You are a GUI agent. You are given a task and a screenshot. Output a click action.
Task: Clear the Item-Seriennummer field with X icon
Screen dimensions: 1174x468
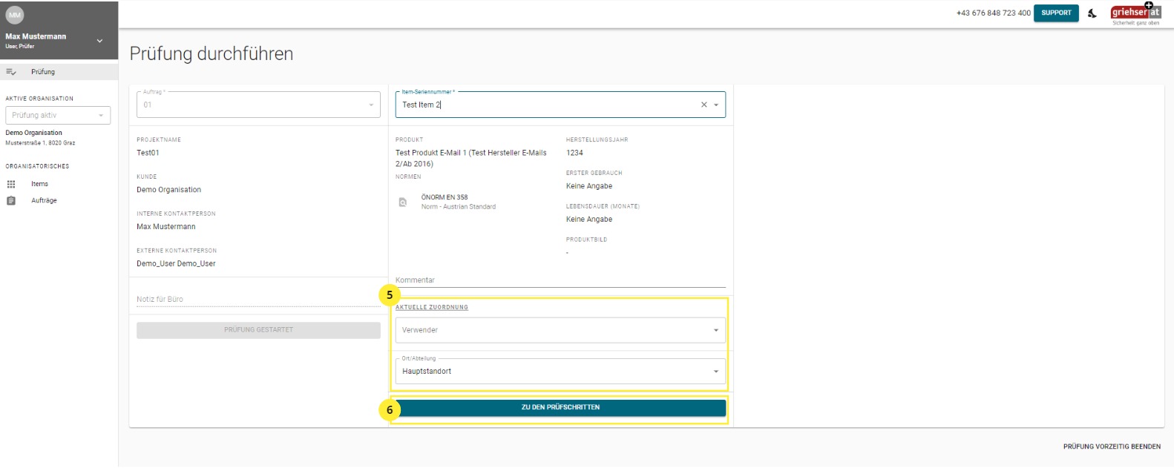(x=704, y=105)
